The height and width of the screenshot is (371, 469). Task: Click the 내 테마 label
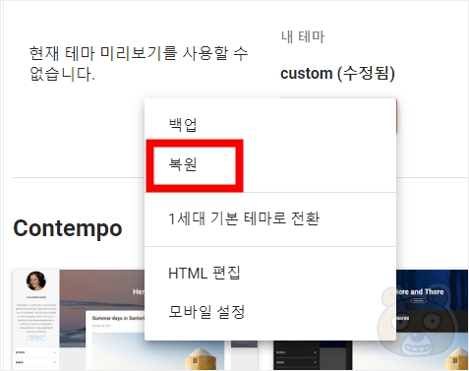(x=303, y=36)
